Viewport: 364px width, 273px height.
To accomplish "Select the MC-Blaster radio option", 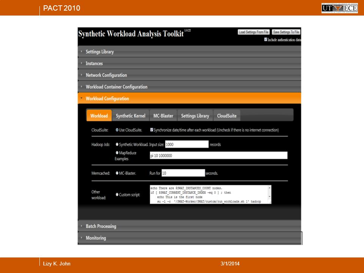I will [x=117, y=173].
